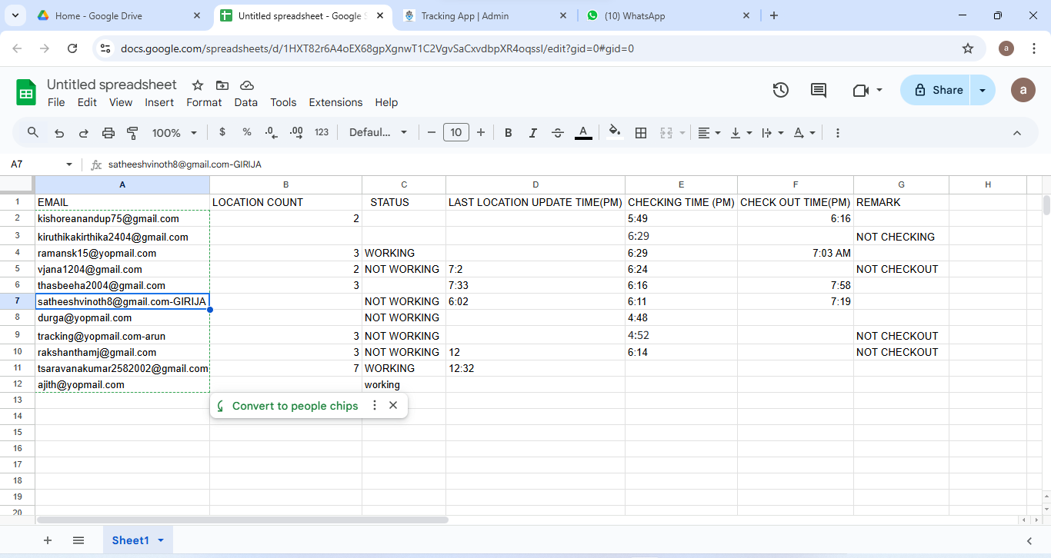The height and width of the screenshot is (558, 1051).
Task: Click the Borders icon in toolbar
Action: [640, 133]
